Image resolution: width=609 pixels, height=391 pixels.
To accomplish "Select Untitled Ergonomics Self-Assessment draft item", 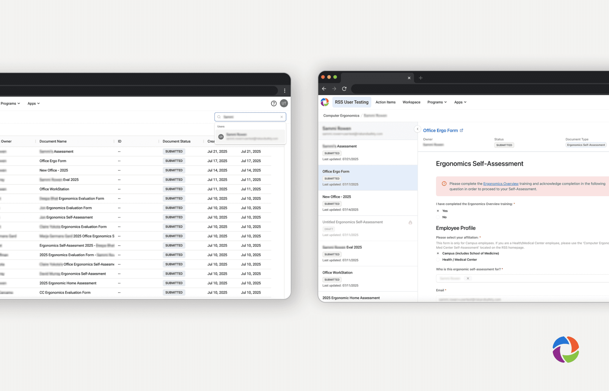I will pos(368,228).
